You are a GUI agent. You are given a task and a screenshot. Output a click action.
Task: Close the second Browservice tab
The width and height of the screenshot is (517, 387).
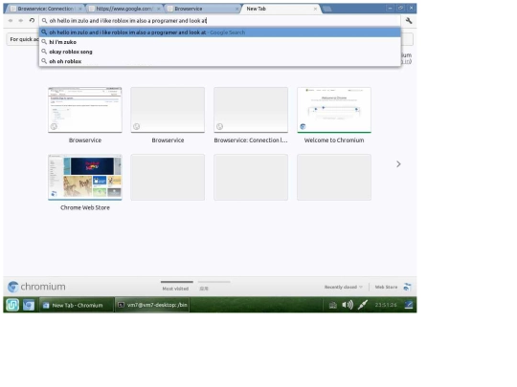tap(236, 9)
